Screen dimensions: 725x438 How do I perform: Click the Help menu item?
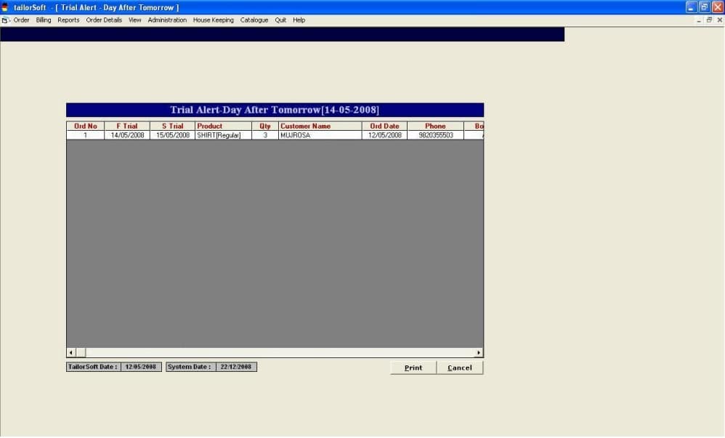(299, 20)
